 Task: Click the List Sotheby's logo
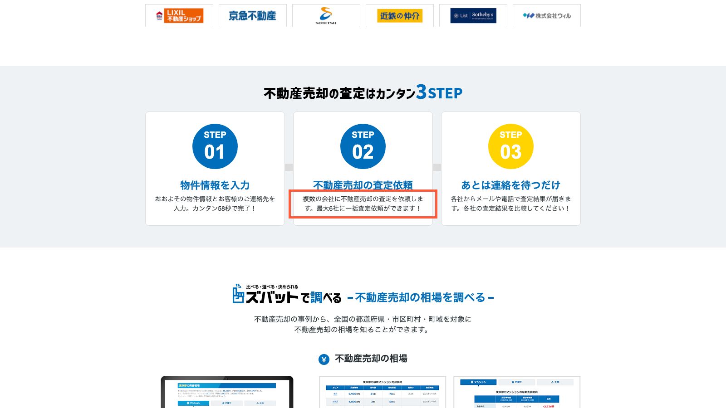(x=473, y=16)
